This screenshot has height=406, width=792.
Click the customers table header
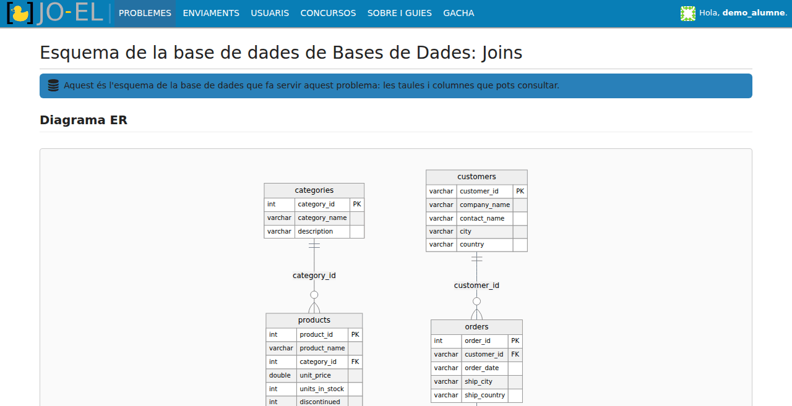click(476, 177)
